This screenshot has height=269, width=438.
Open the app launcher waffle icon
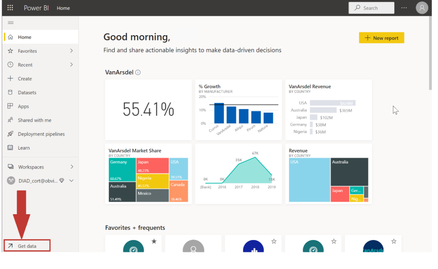click(10, 8)
